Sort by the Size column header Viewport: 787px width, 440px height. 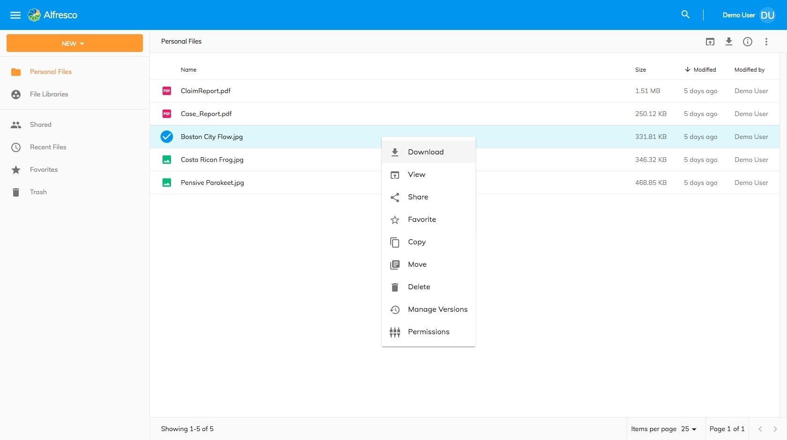click(640, 70)
